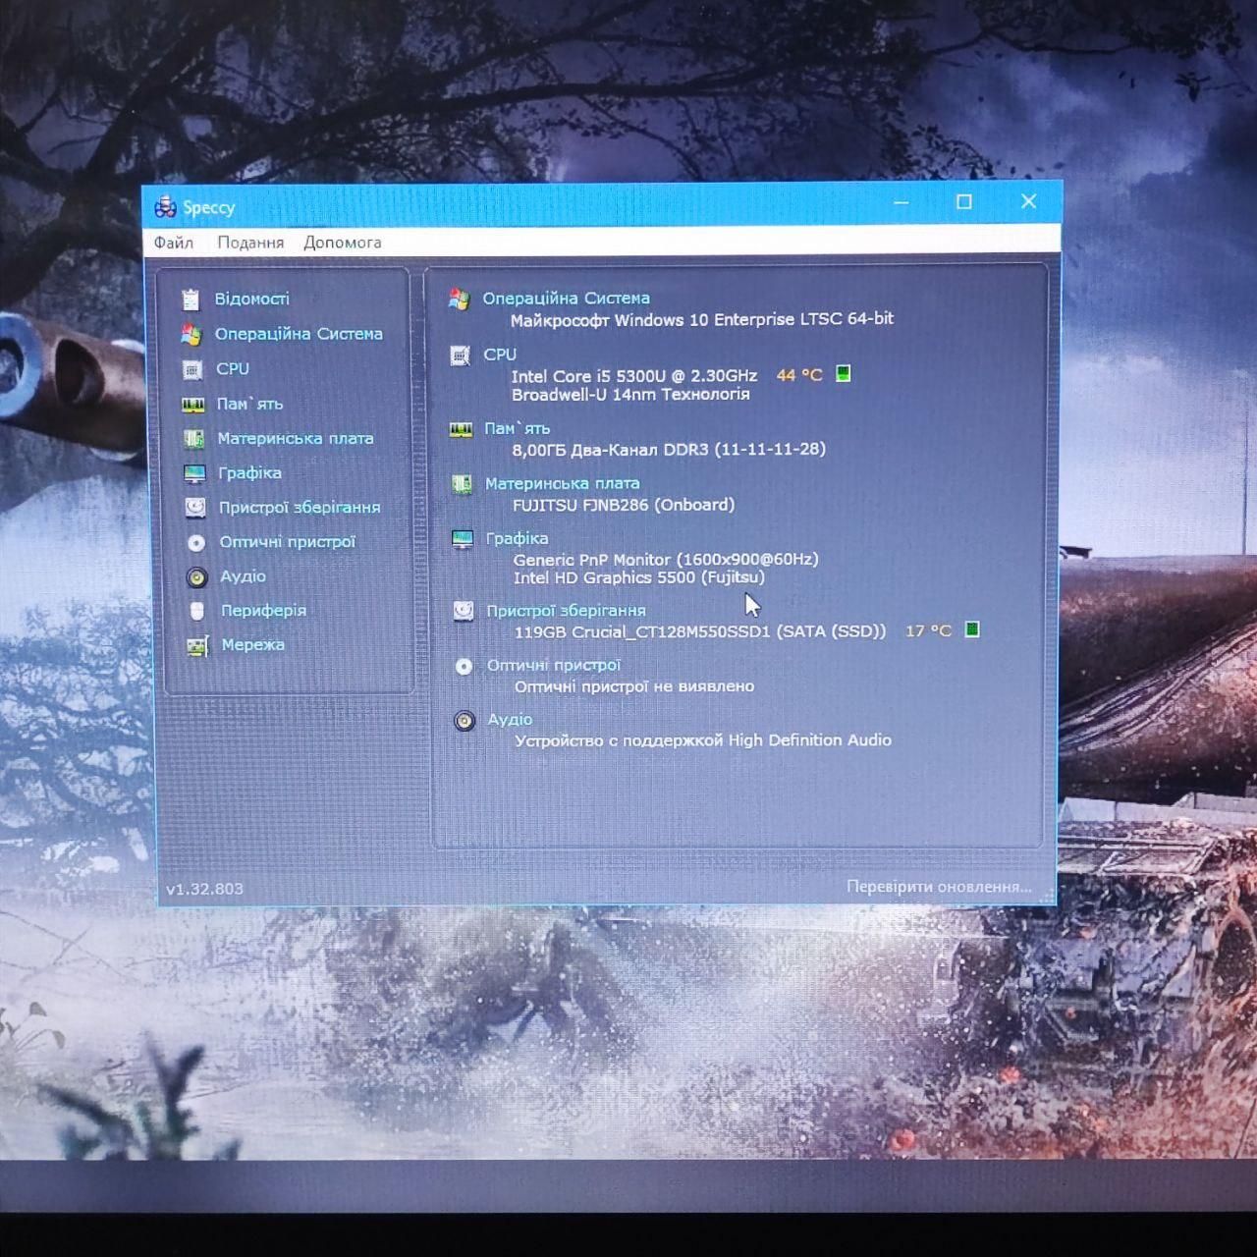Screen dimensions: 1257x1257
Task: Click the Перевірити оновлення link
Action: (x=939, y=887)
